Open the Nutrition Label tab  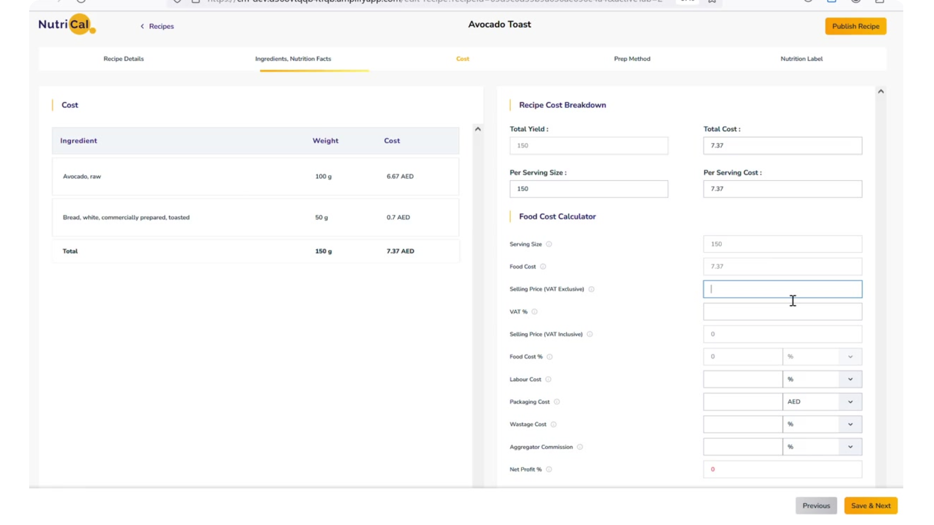tap(801, 59)
